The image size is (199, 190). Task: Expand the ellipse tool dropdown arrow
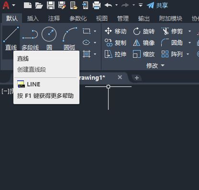pyautogui.click(x=95, y=42)
